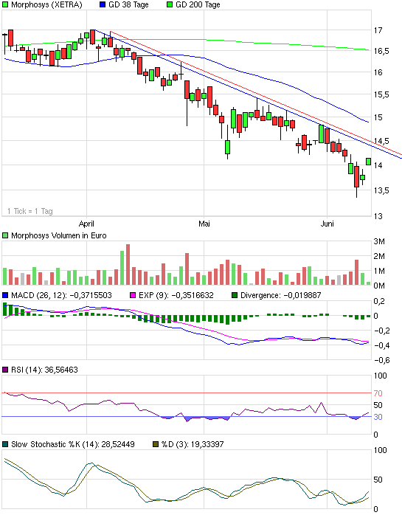The image size is (402, 515).
Task: Click the -0,4 MACD axis label
Action: click(382, 345)
